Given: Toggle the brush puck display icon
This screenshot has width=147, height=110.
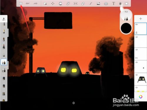Looking at the screenshot, I should 120,4.
